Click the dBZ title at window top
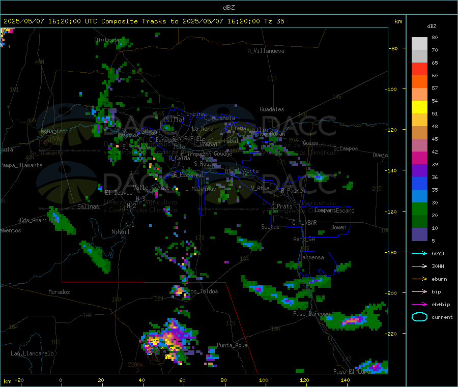The height and width of the screenshot is (387, 458). pos(228,7)
